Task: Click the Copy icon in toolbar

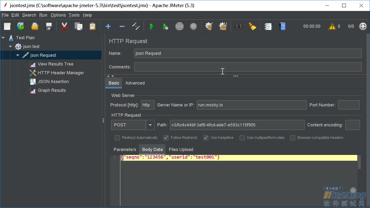Action: [x=78, y=26]
